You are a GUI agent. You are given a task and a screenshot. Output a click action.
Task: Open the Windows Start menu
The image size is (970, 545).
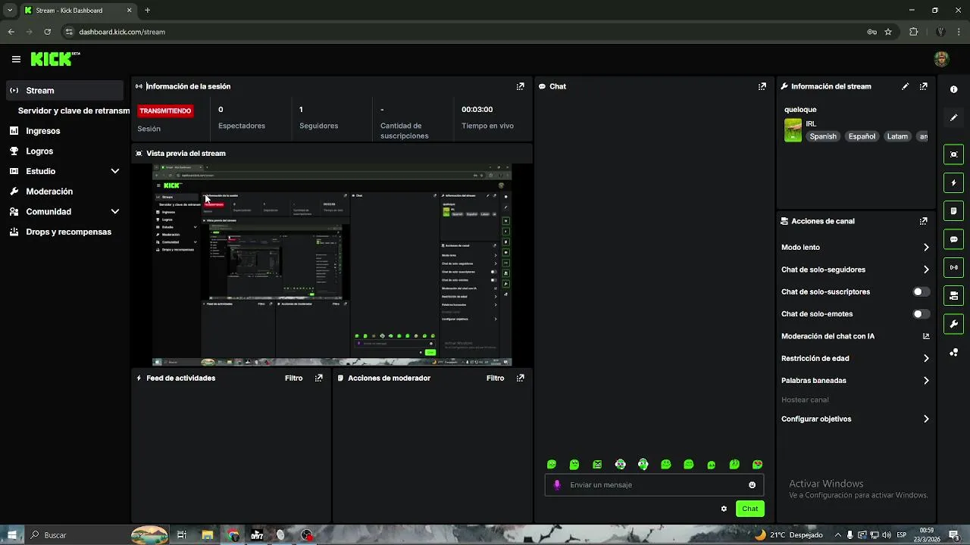pyautogui.click(x=12, y=535)
